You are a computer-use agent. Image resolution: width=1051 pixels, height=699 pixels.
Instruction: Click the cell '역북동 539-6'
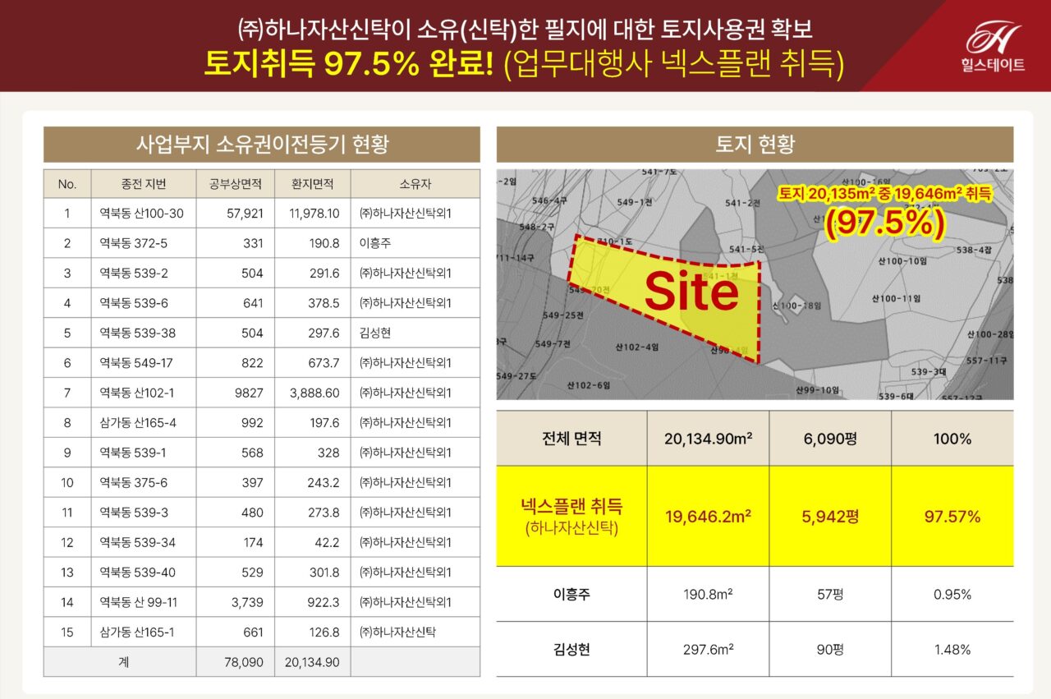[133, 303]
